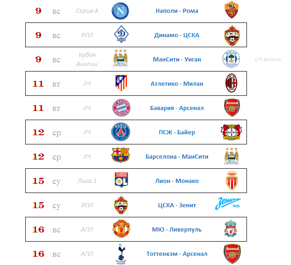Click the Paris Saint-Germain logo
The image size is (291, 265).
120,132
